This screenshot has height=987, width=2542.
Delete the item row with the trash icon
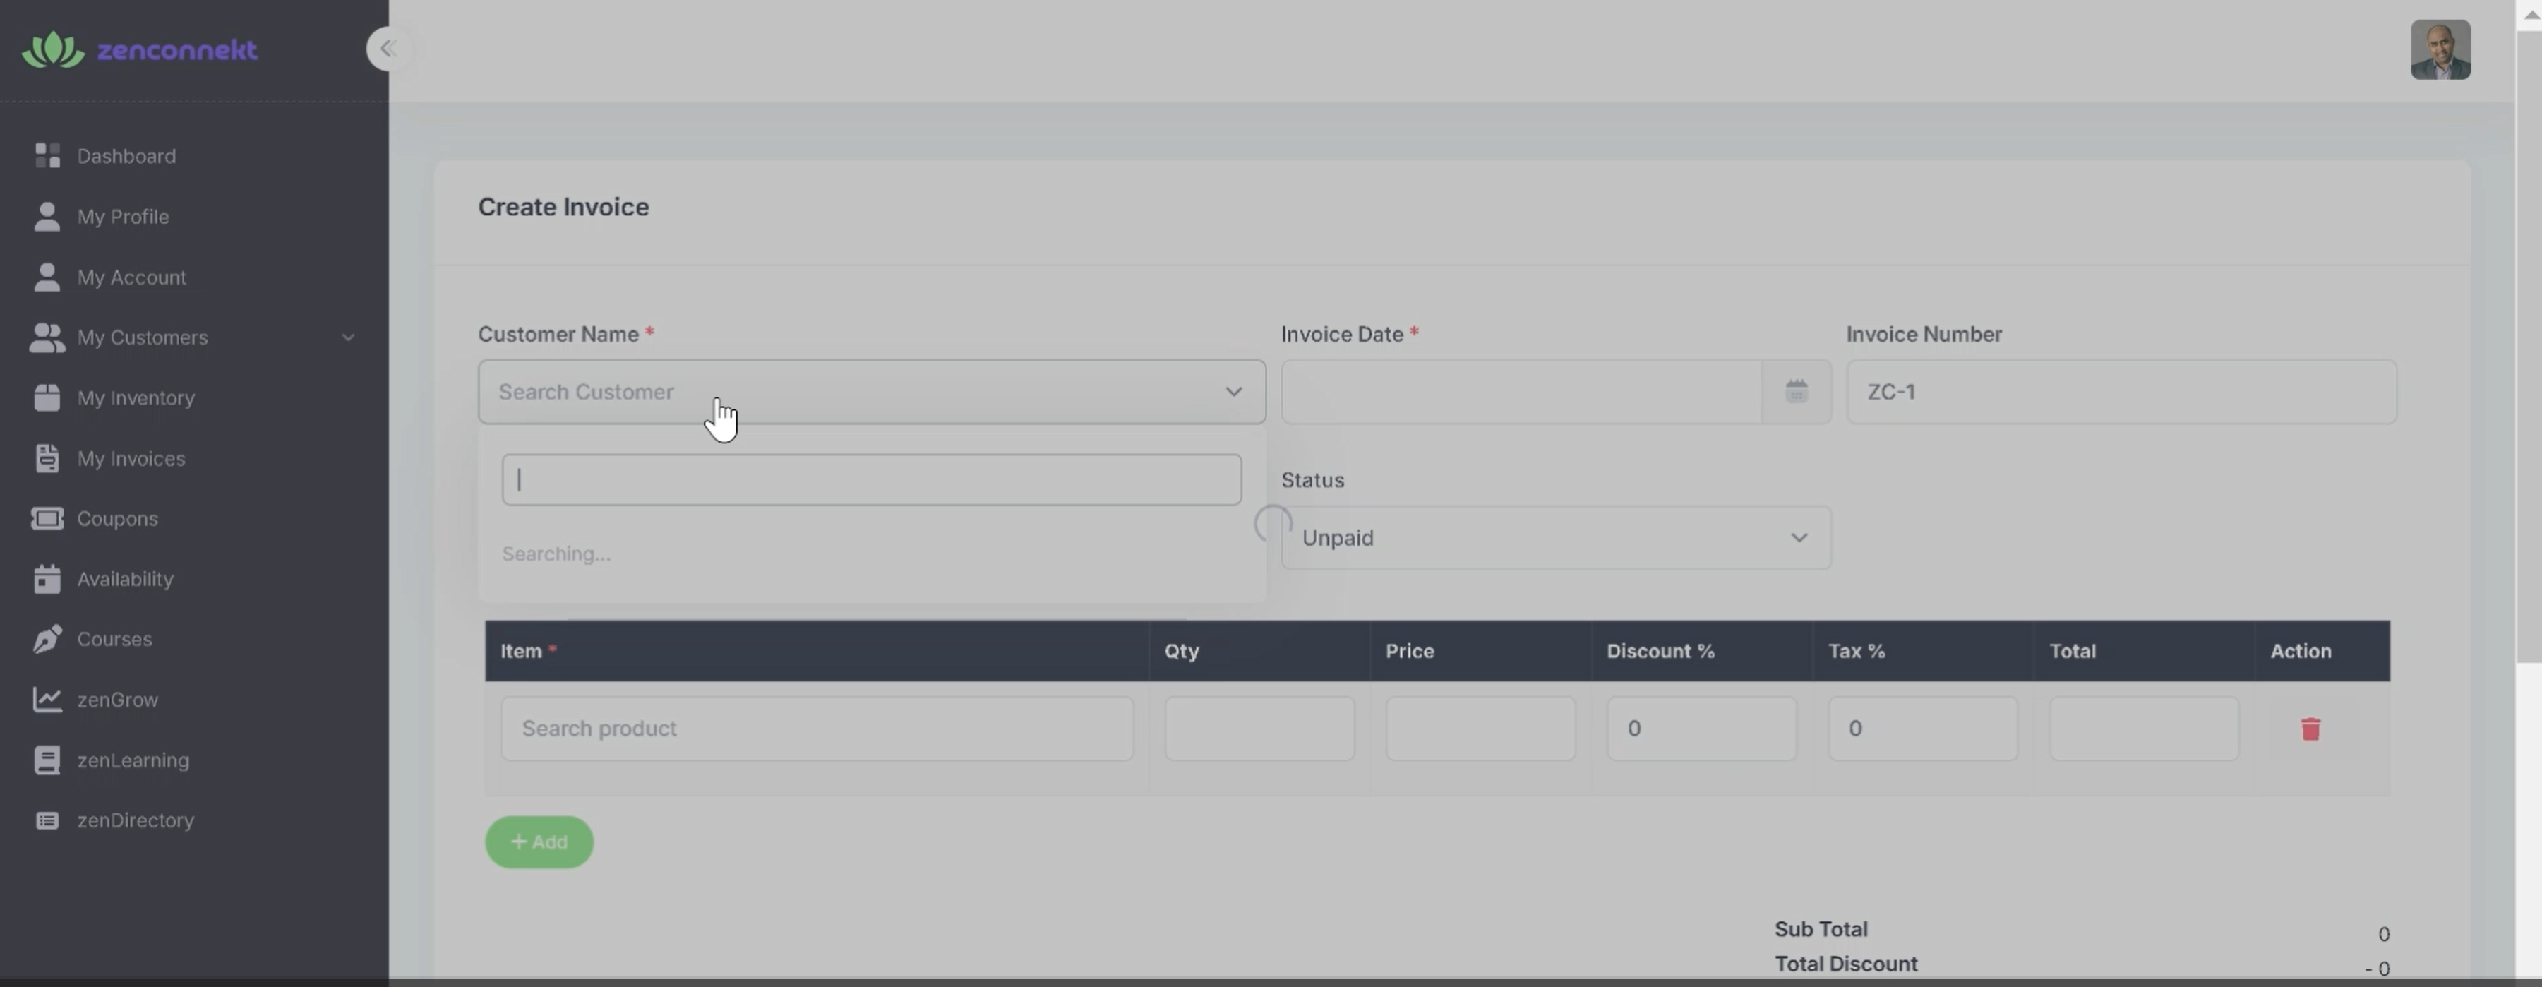pyautogui.click(x=2310, y=729)
